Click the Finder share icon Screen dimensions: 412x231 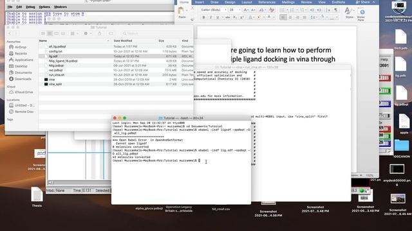click(99, 33)
